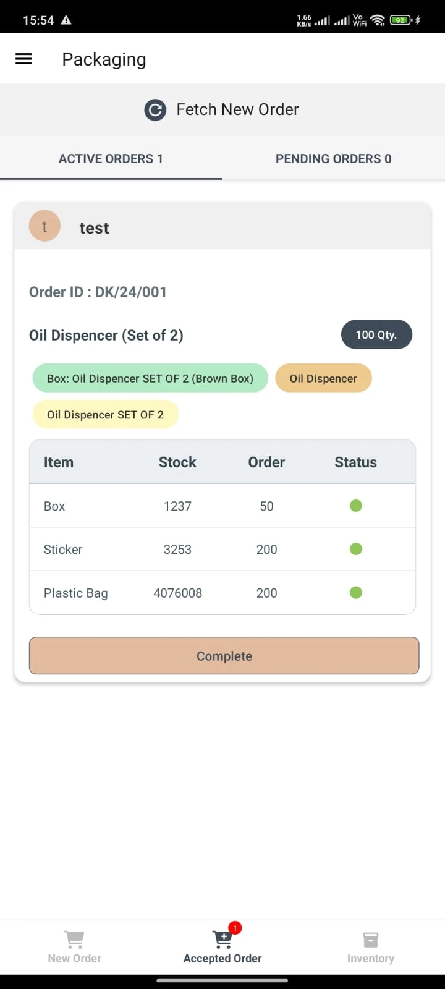Select the yellow Oil Dispencer SET OF 2 tag
Image resolution: width=445 pixels, height=989 pixels.
105,415
